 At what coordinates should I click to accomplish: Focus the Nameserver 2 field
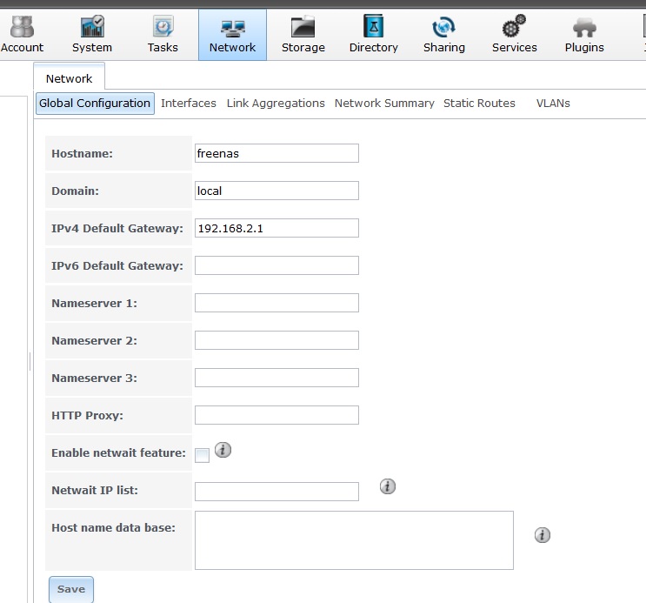coord(276,340)
